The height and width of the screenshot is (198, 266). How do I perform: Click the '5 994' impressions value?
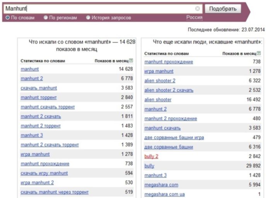255,184
